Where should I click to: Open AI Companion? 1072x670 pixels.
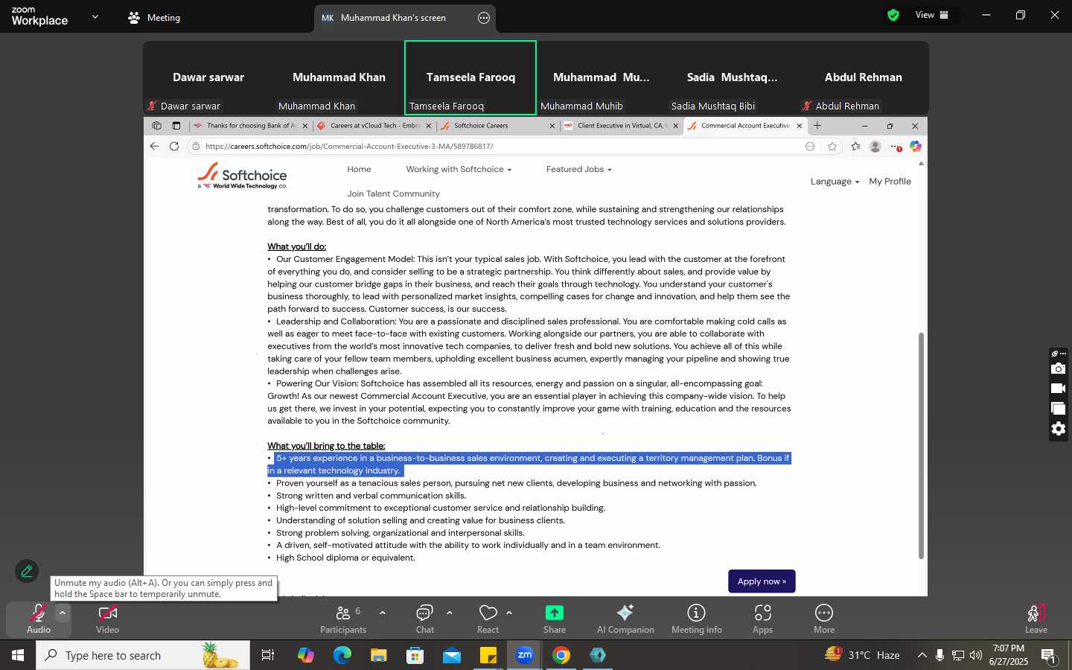[625, 619]
